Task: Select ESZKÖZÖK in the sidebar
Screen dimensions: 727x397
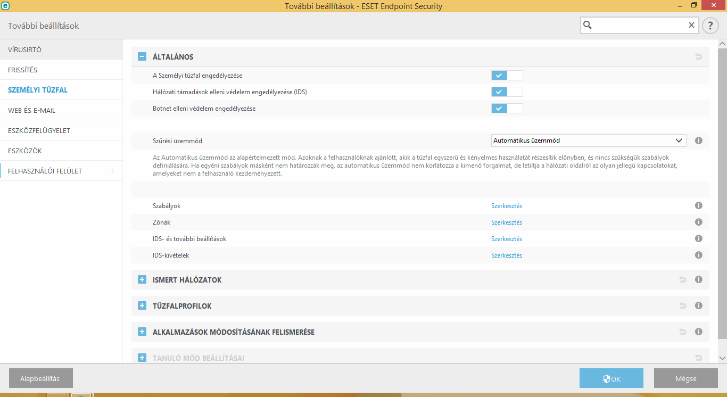Action: coord(61,151)
